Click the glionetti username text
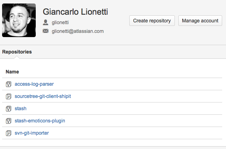Screen dimensions: 226x149 (60, 22)
